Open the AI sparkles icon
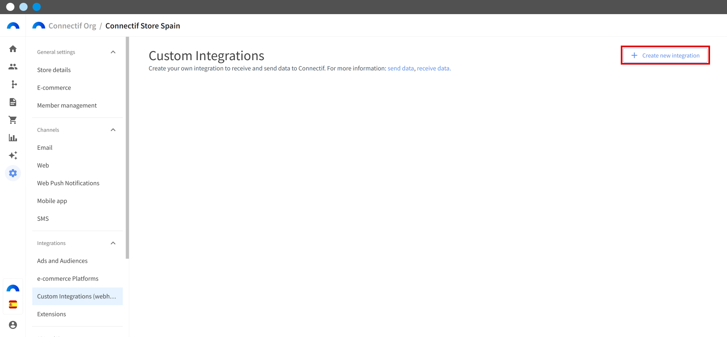 (x=13, y=155)
